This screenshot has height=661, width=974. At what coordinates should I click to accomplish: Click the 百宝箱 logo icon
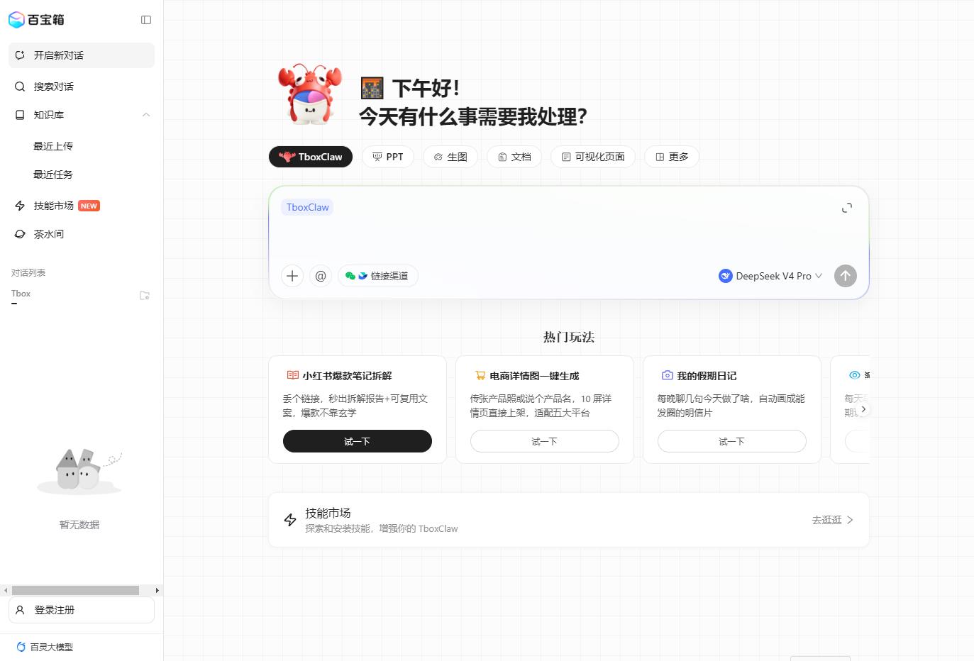(x=16, y=20)
